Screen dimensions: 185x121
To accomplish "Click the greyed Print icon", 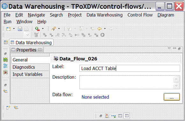I will (x=26, y=29).
